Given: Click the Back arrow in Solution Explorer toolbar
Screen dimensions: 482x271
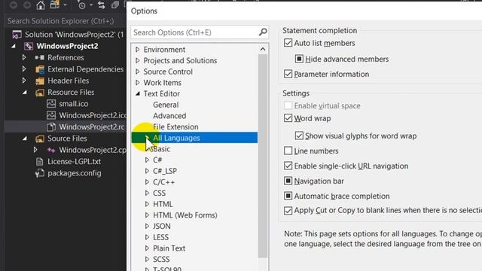Looking at the screenshot, I should (14, 5).
